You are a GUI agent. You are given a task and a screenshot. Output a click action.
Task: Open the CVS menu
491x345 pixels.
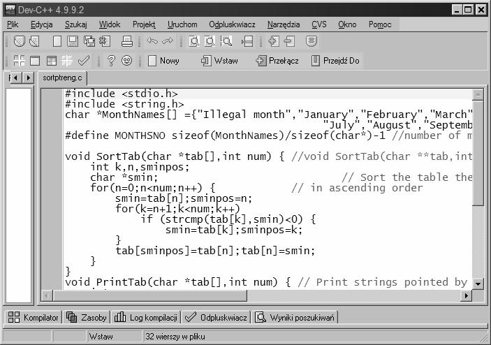(x=318, y=24)
